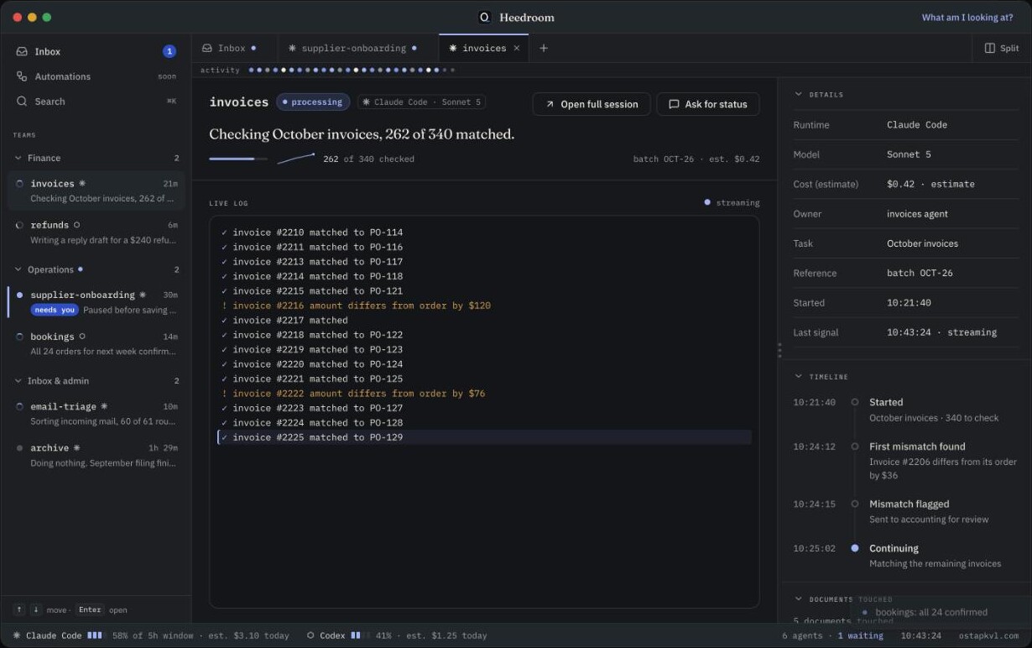Select the supplier-onboarding agent row
Screen dimensions: 1032x648
96,302
